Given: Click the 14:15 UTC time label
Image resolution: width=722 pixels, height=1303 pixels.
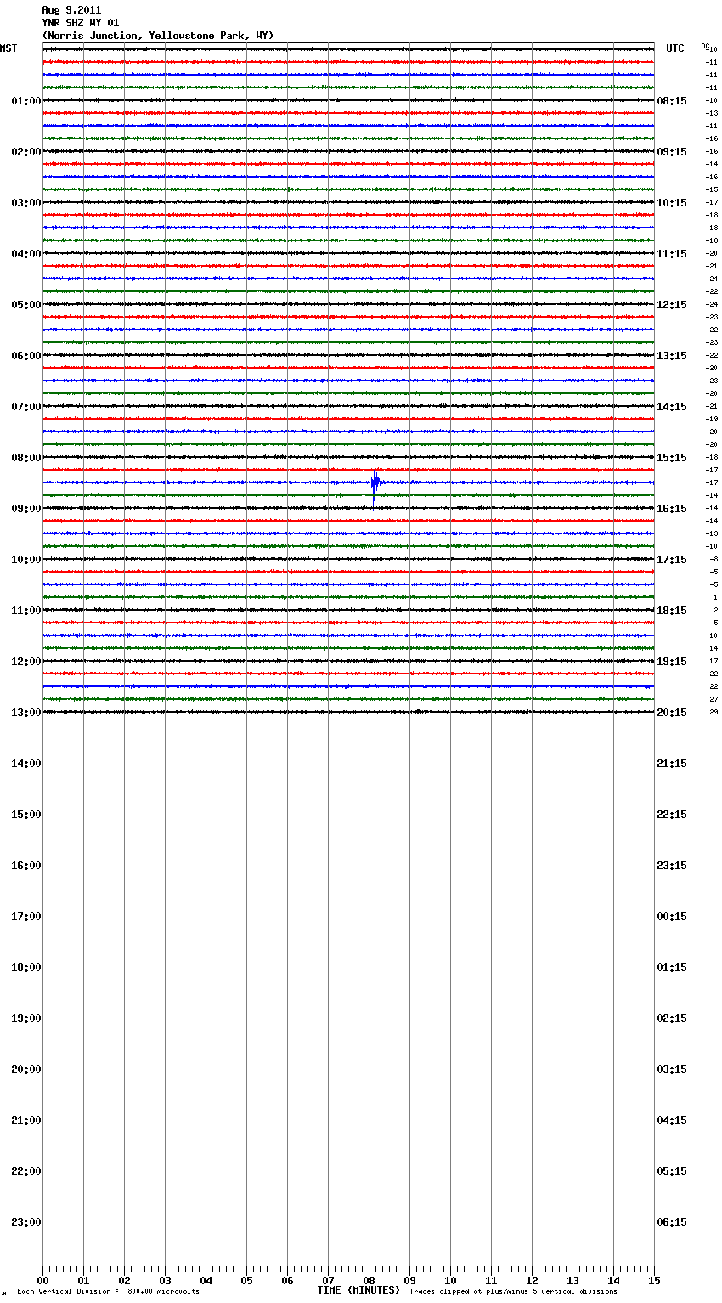Looking at the screenshot, I should click(672, 407).
